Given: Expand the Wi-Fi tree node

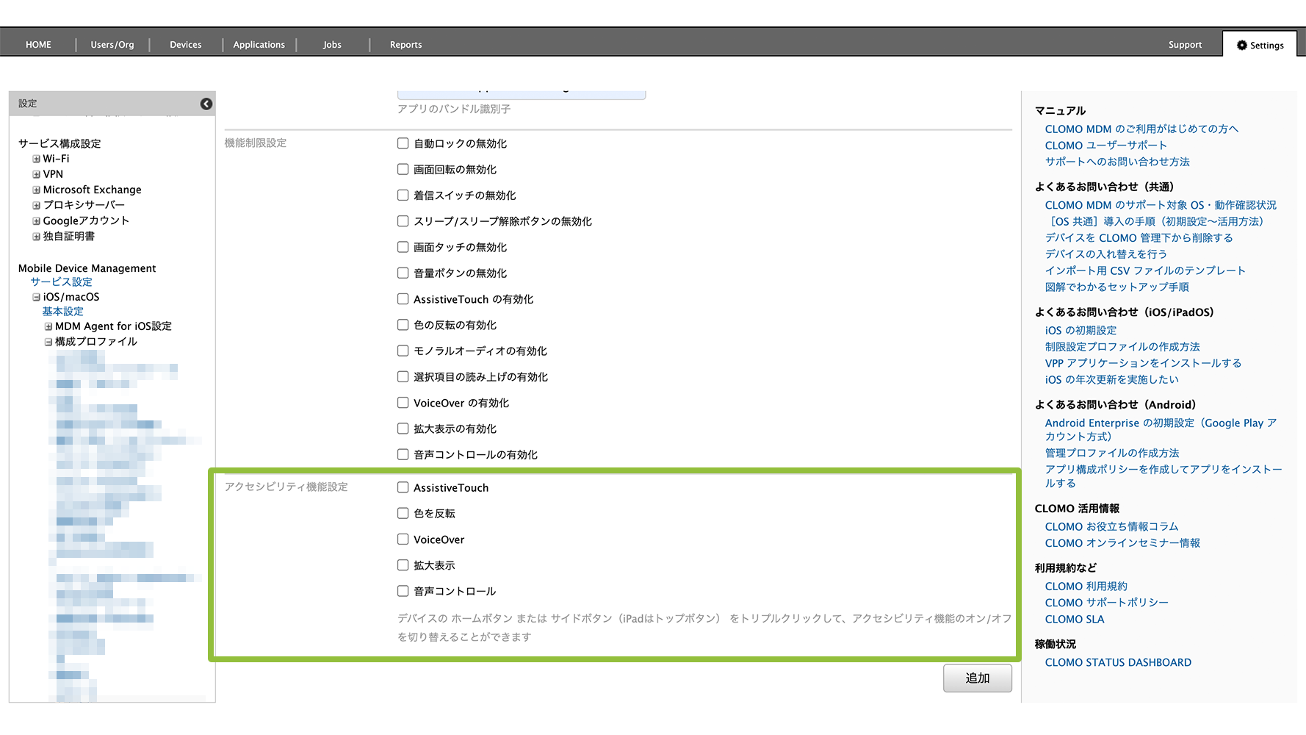Looking at the screenshot, I should coord(36,159).
